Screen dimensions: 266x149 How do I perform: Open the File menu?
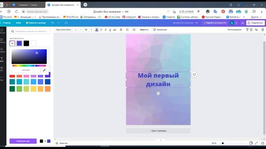pyautogui.click(x=18, y=23)
